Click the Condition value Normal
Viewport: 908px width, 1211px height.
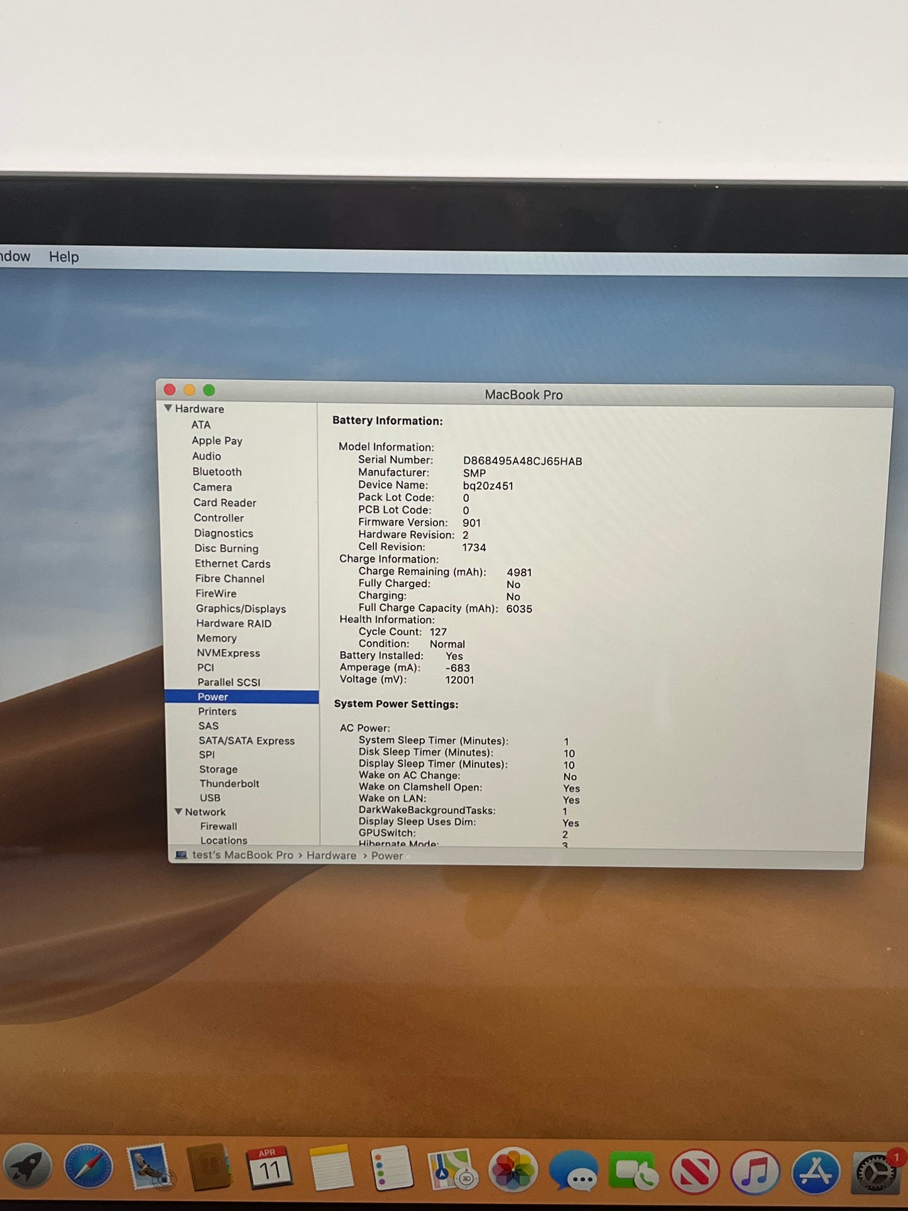(447, 644)
